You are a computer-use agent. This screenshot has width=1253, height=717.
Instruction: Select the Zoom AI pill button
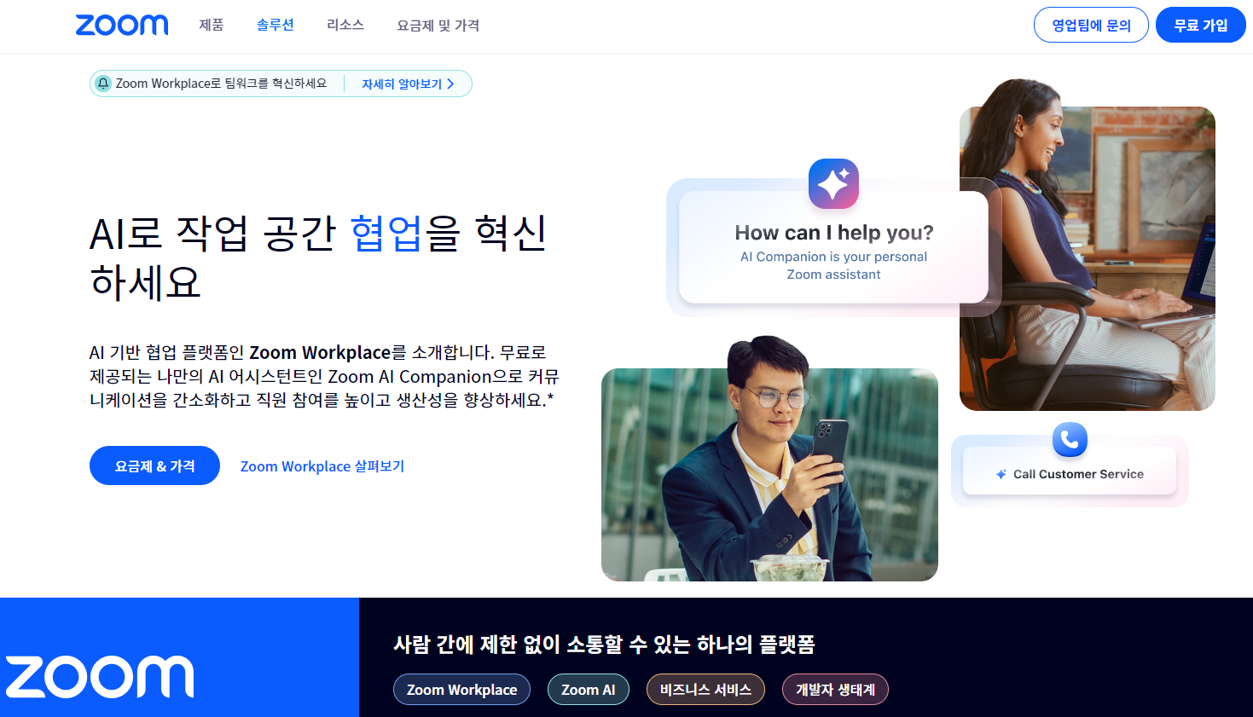coord(588,689)
